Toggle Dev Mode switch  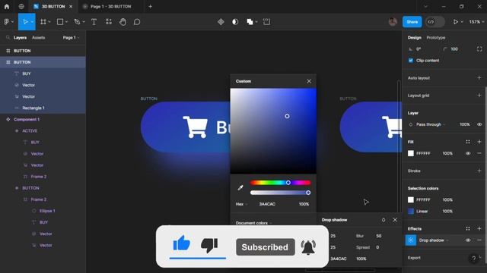point(434,22)
